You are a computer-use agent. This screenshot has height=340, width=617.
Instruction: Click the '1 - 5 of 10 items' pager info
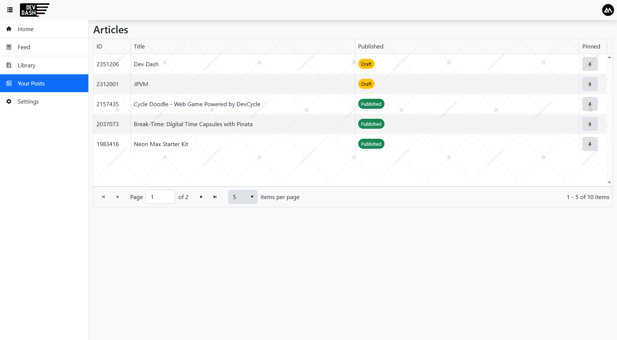tap(588, 197)
